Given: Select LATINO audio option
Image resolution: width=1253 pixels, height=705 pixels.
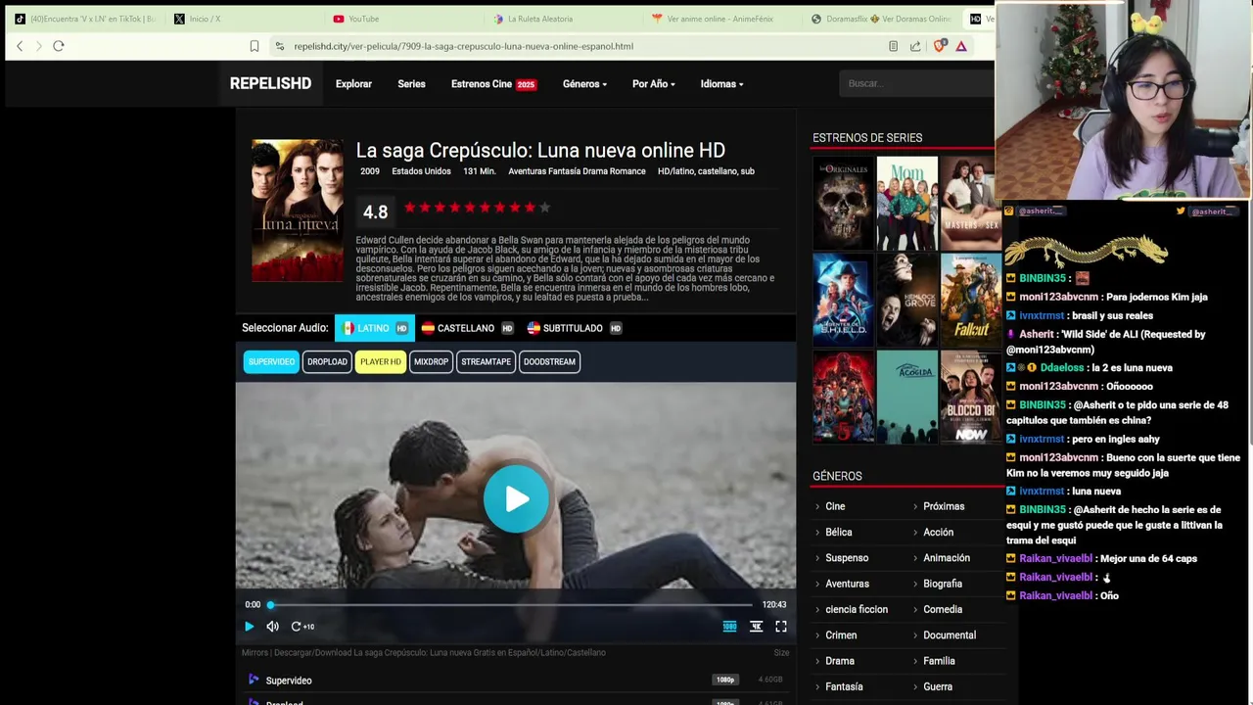Looking at the screenshot, I should coord(374,328).
